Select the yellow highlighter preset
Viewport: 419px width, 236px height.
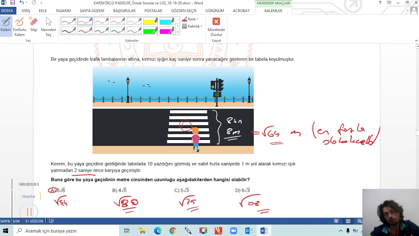click(151, 21)
